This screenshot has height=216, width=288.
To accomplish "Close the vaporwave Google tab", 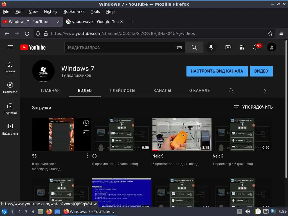I will tap(121, 22).
